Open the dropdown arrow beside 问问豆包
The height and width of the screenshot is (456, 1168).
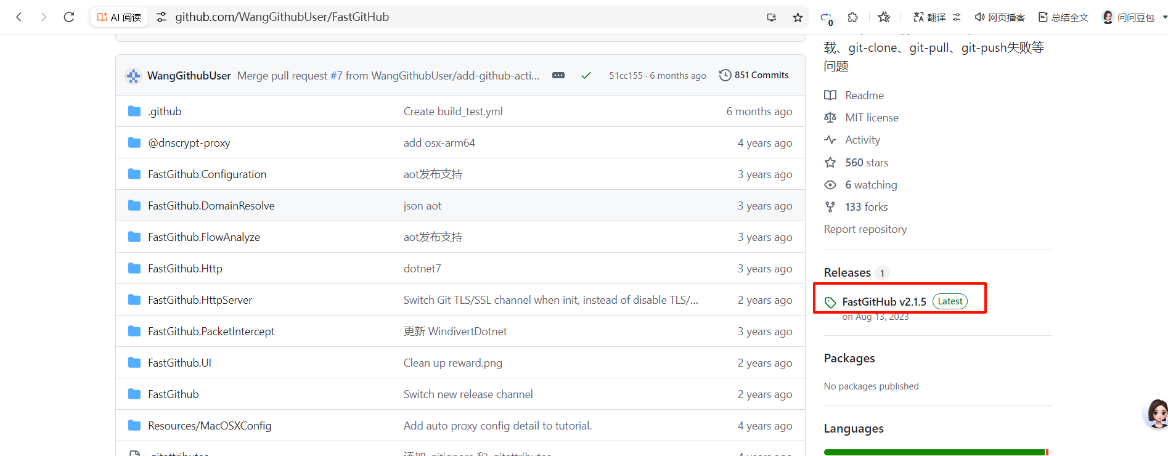click(x=1164, y=17)
